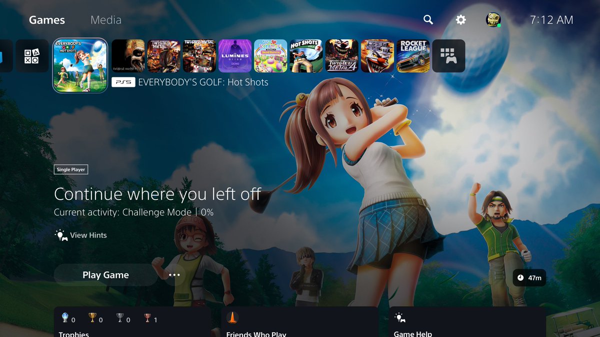Click the platinum trophy icon

[64, 318]
